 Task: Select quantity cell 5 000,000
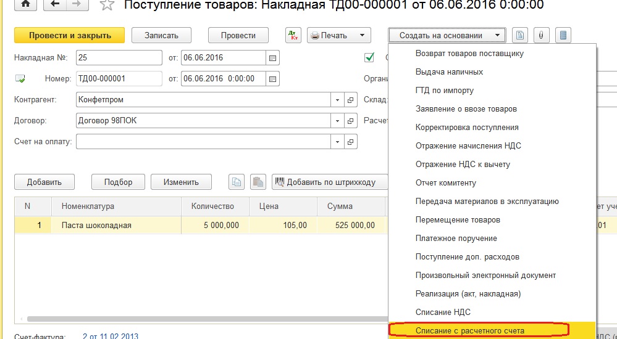[216, 225]
